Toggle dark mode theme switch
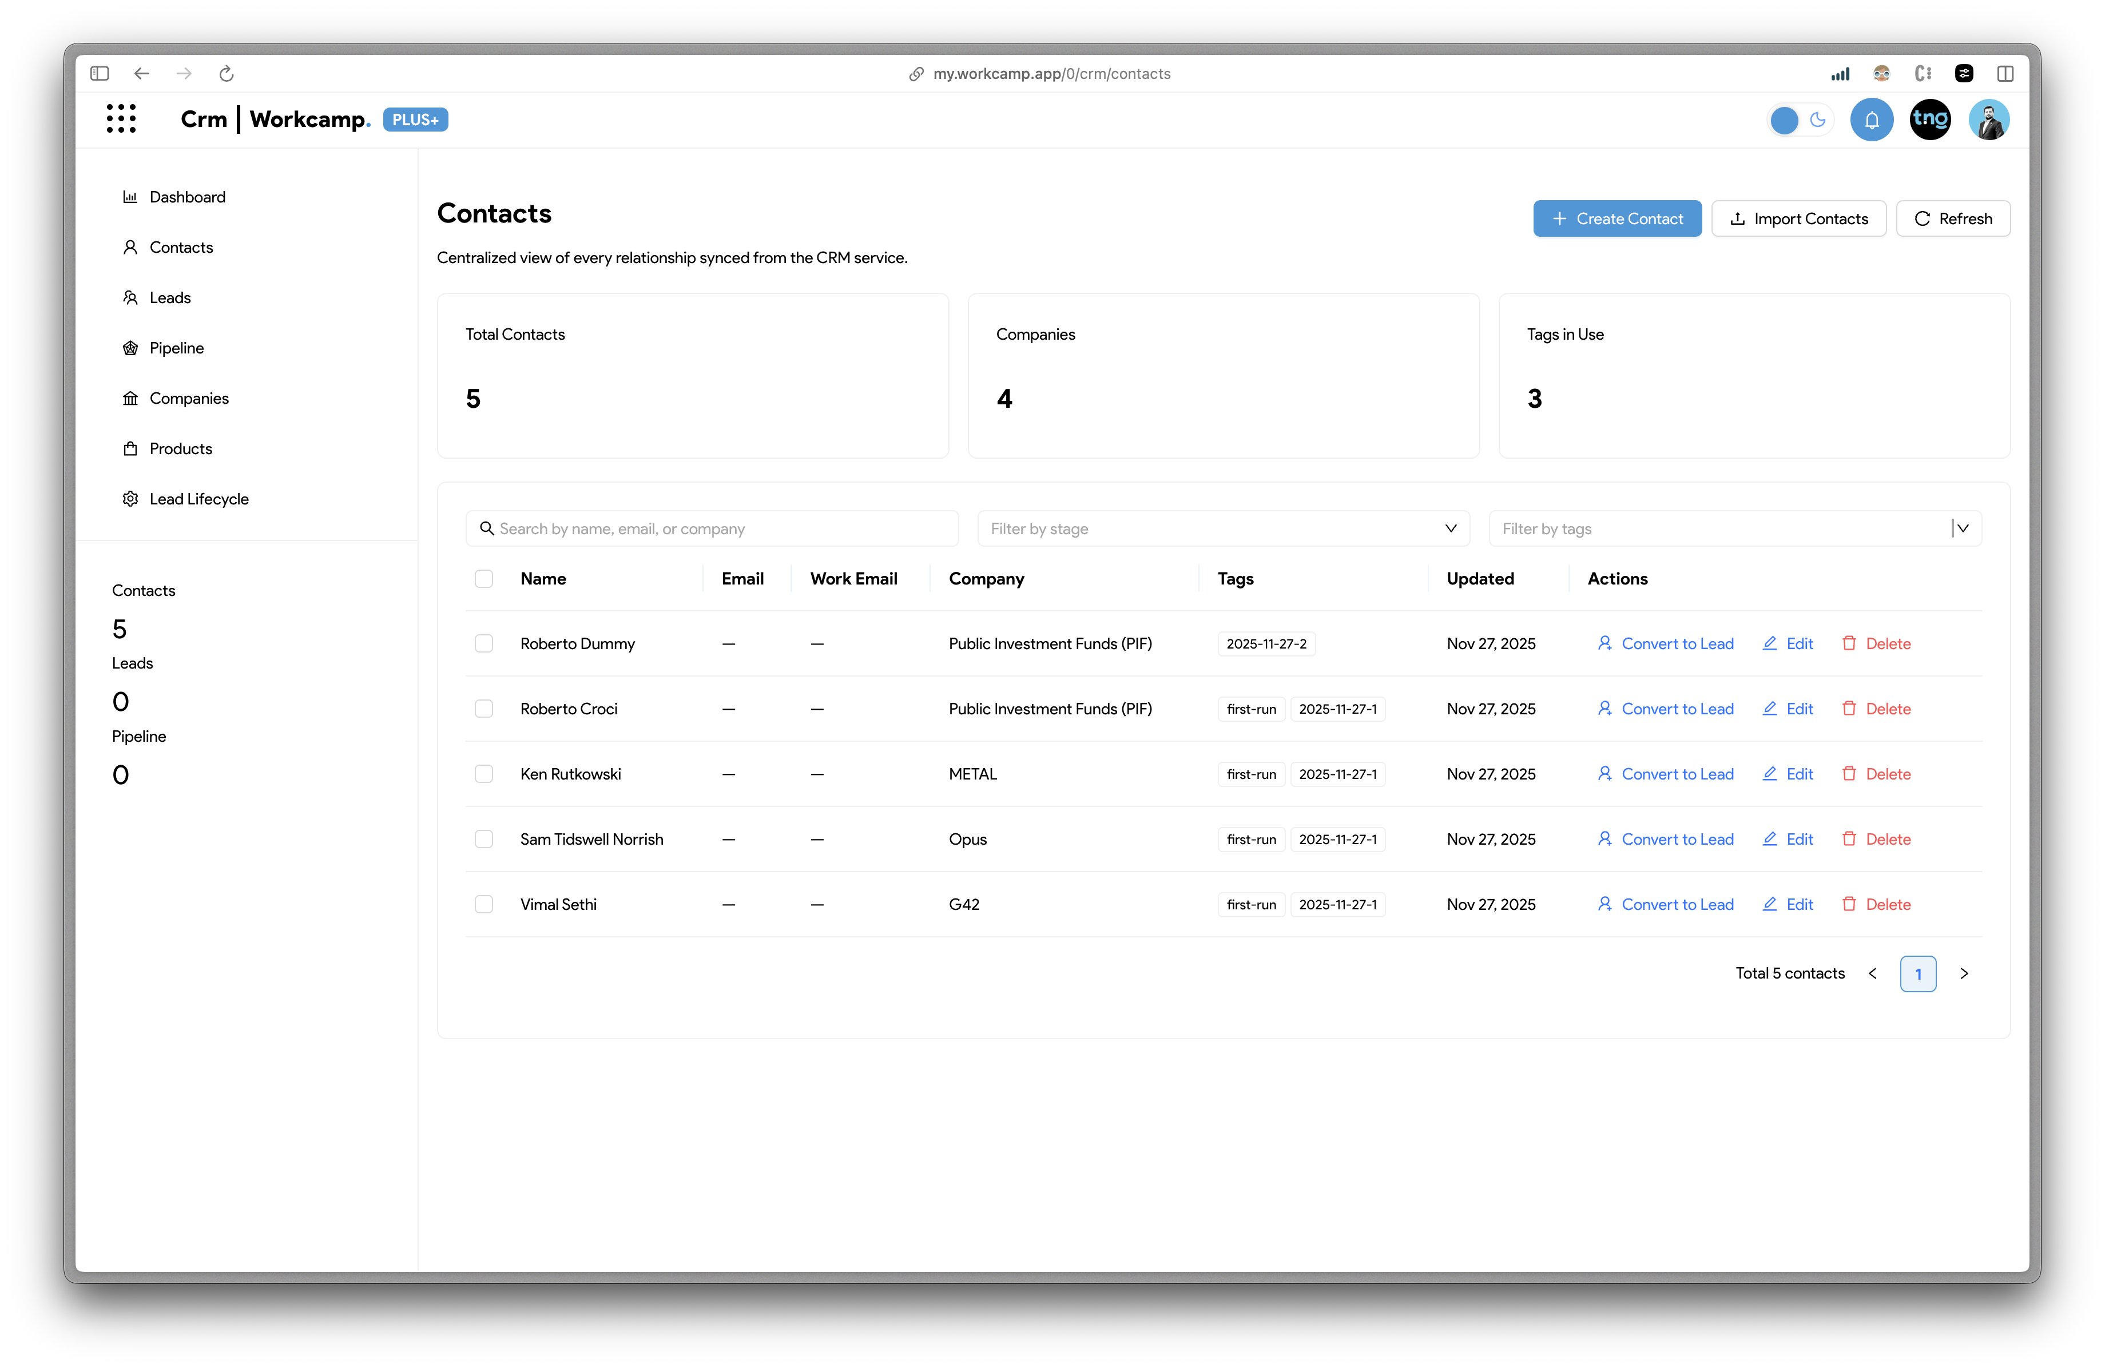2105x1368 pixels. click(x=1800, y=120)
